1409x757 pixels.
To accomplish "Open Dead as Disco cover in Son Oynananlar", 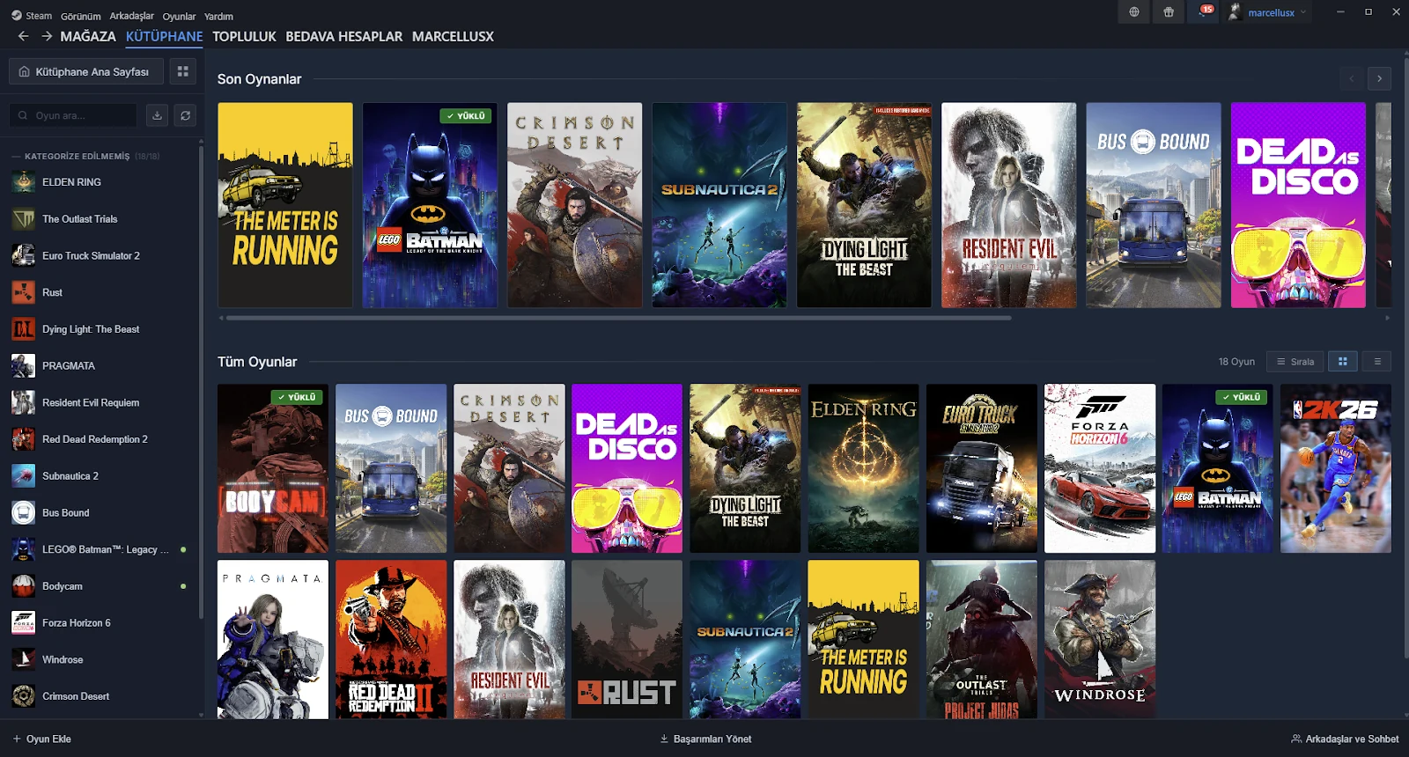I will click(1298, 205).
